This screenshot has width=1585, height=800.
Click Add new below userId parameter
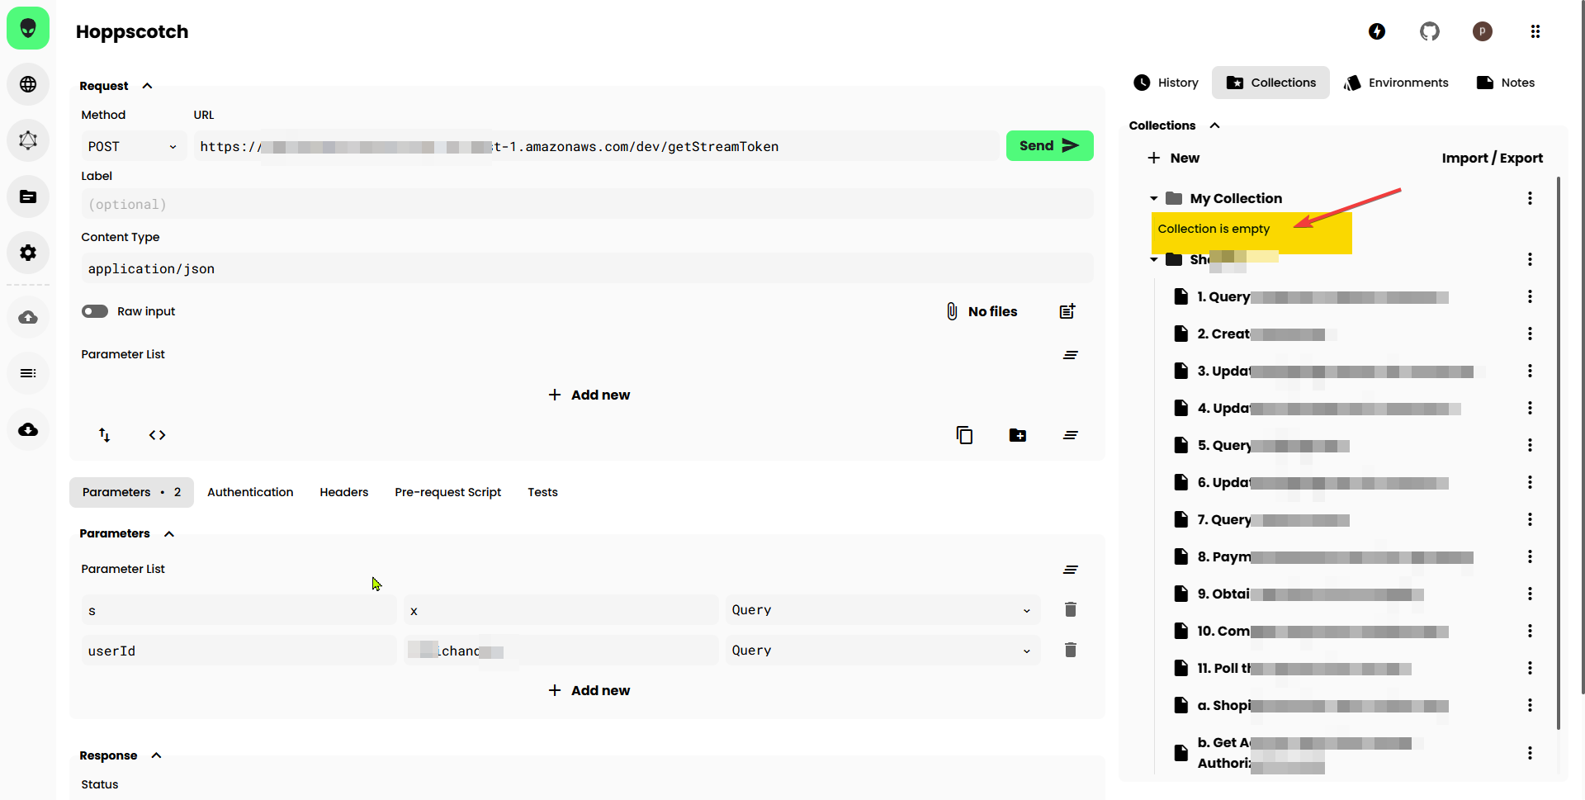coord(589,690)
